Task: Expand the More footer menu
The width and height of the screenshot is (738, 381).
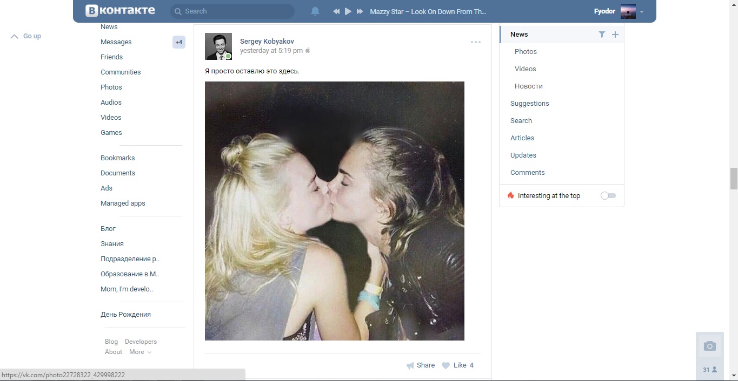Action: pyautogui.click(x=141, y=352)
